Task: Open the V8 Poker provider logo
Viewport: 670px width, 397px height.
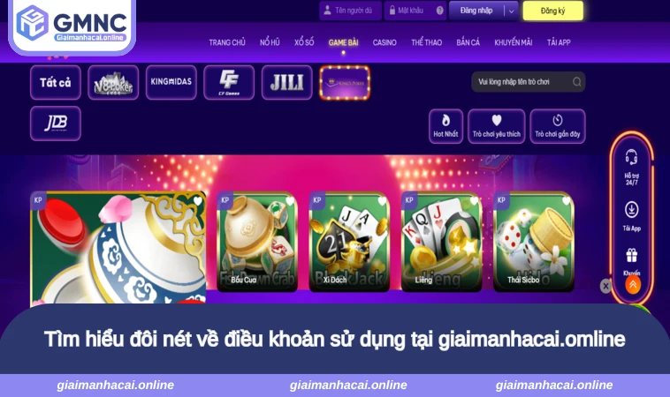Action: [x=113, y=83]
